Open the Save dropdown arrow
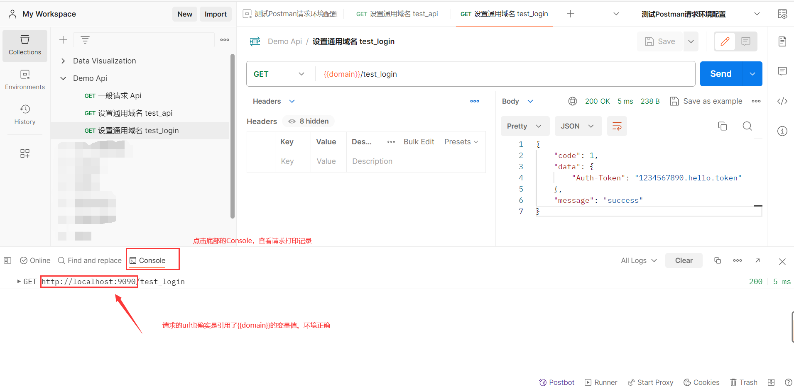The width and height of the screenshot is (794, 389). (691, 41)
